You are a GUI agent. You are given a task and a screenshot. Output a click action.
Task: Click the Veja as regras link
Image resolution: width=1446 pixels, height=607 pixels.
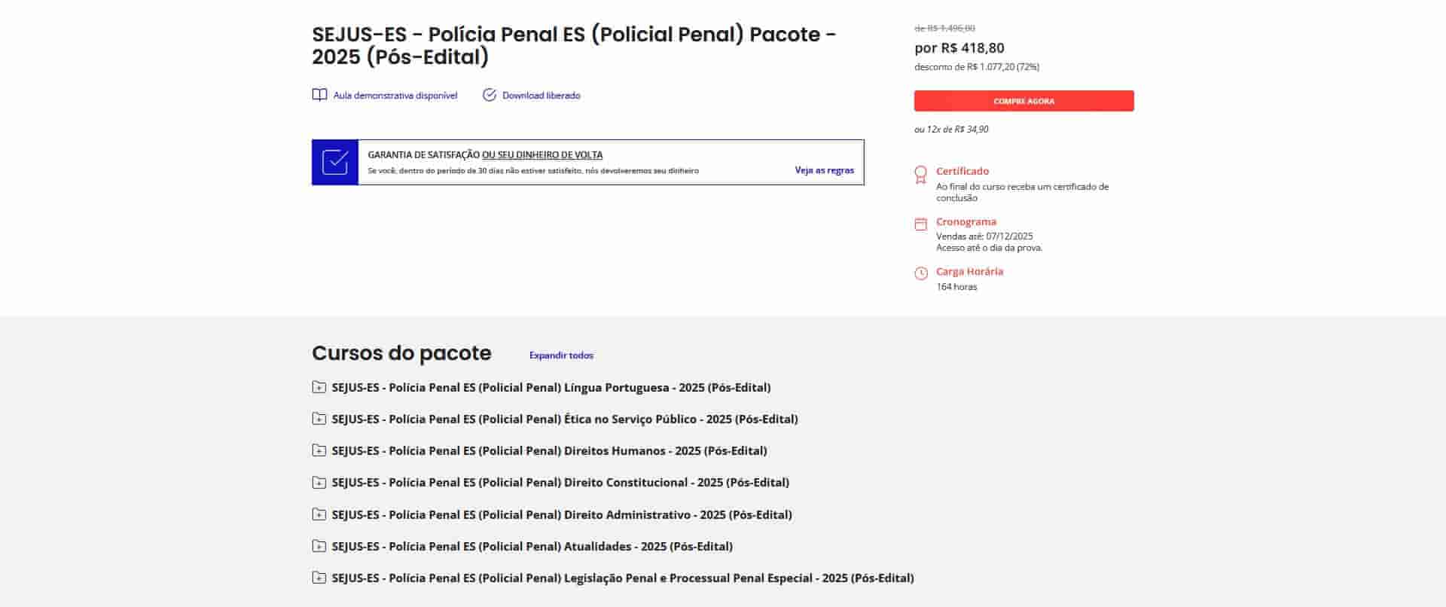point(824,170)
